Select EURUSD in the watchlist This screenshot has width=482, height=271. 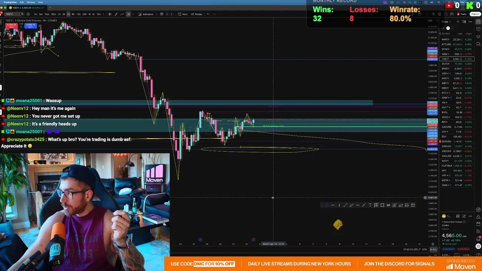click(x=457, y=142)
